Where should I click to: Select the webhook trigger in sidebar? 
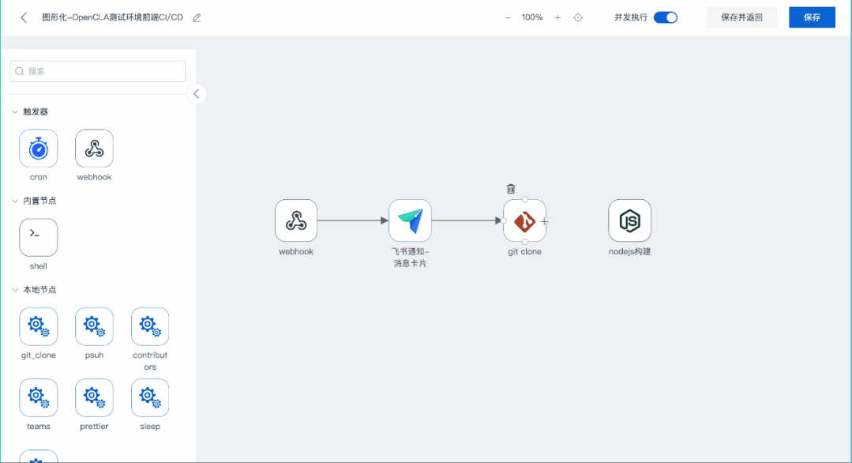click(x=94, y=149)
